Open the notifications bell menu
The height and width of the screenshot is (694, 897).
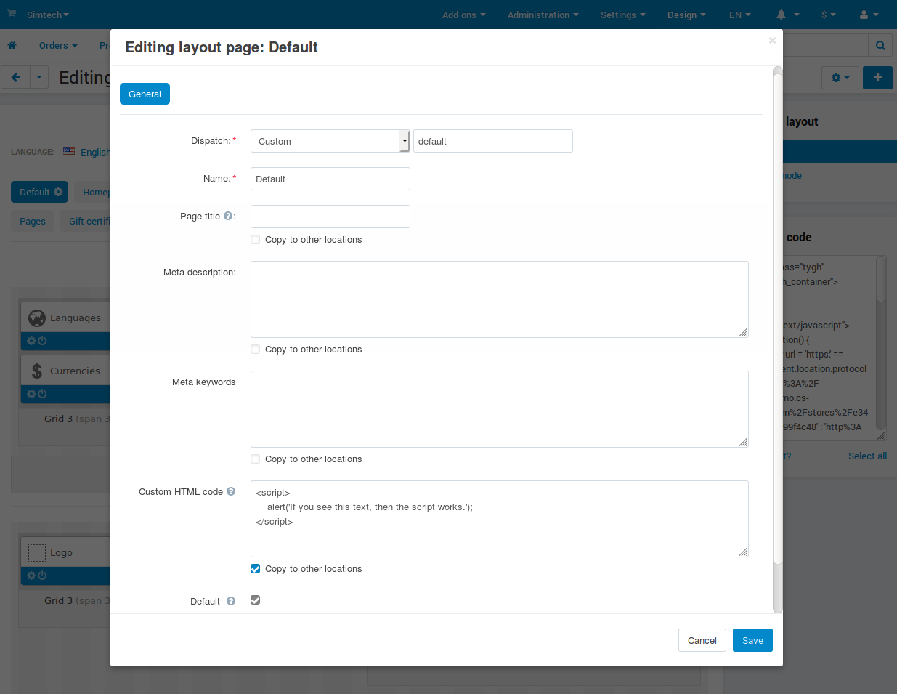point(787,15)
